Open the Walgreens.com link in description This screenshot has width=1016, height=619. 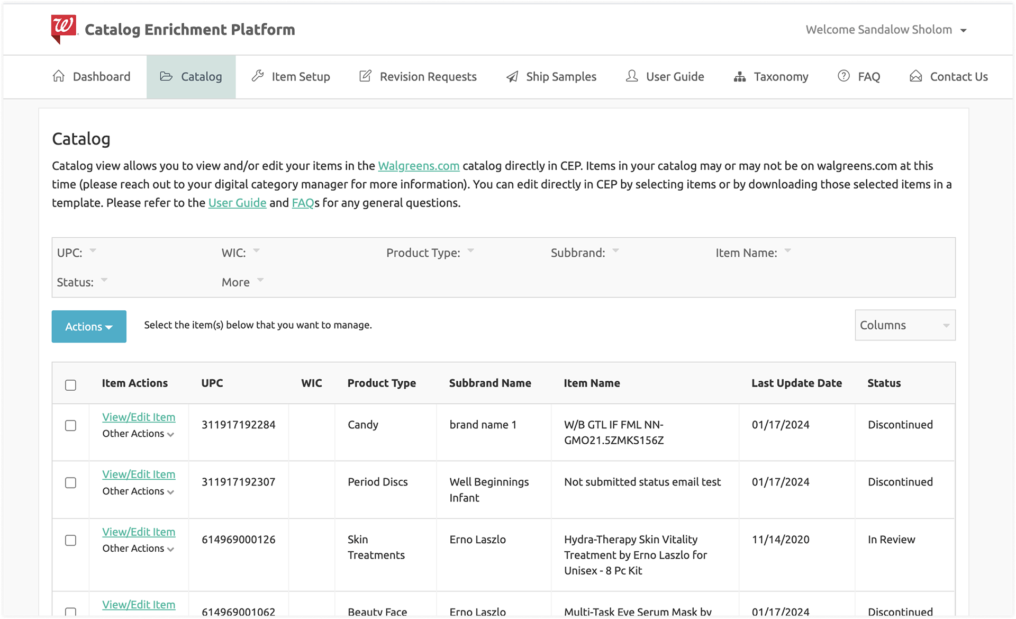(418, 166)
